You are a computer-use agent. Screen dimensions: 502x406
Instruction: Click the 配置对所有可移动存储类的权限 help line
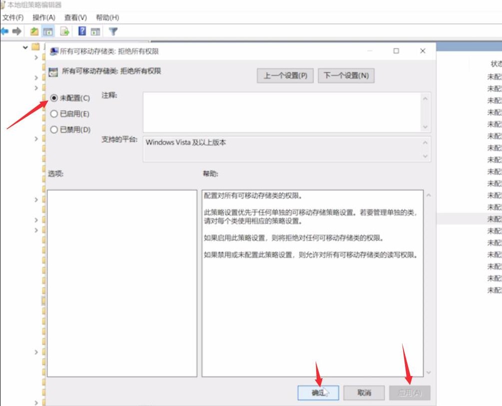253,196
